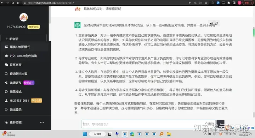
Task: Open the 33°C weather widget
Action: (8, 134)
